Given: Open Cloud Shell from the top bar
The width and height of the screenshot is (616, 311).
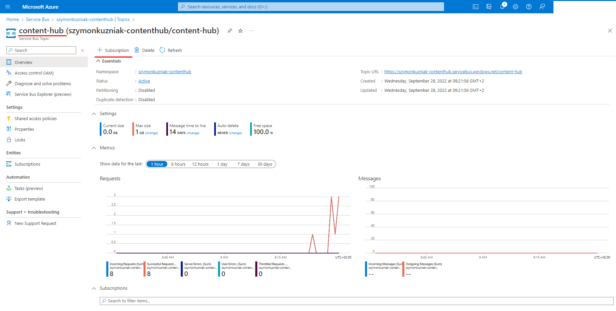Looking at the screenshot, I should [x=476, y=7].
